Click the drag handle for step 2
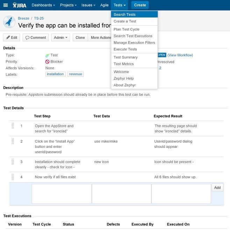The height and width of the screenshot is (230, 230). coord(13,141)
